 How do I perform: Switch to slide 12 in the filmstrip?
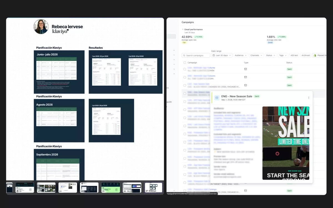click(x=46, y=188)
